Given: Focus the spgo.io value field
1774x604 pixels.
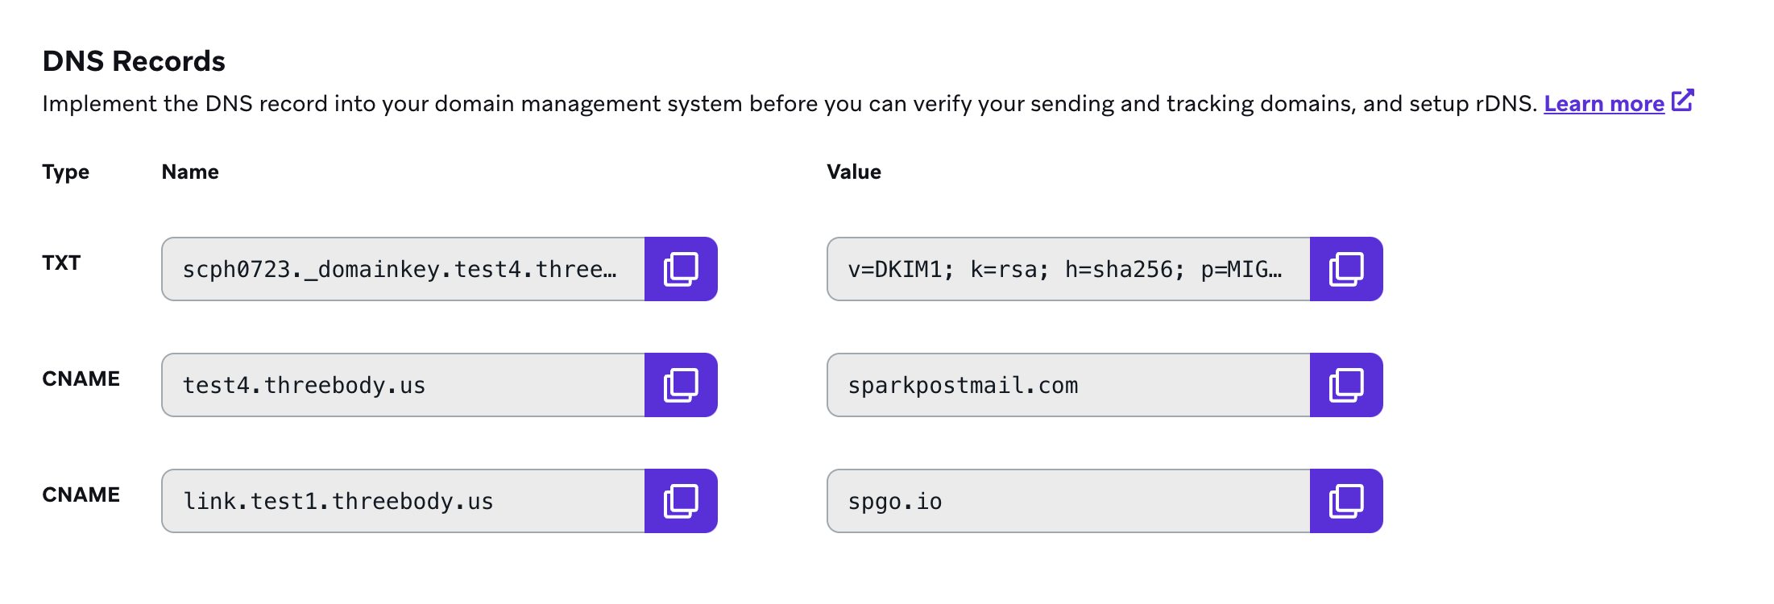Looking at the screenshot, I should pyautogui.click(x=1068, y=501).
